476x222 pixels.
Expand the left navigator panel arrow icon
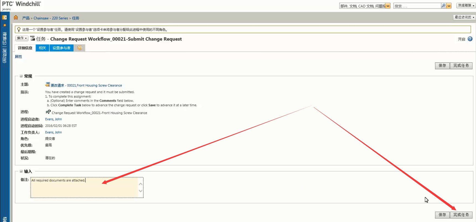4,17
